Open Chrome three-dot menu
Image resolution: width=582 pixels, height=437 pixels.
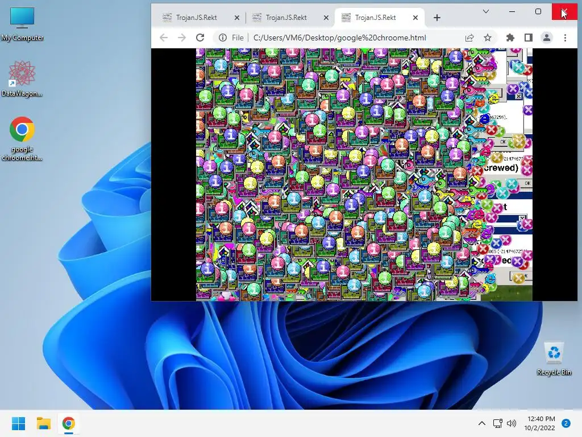tap(565, 38)
